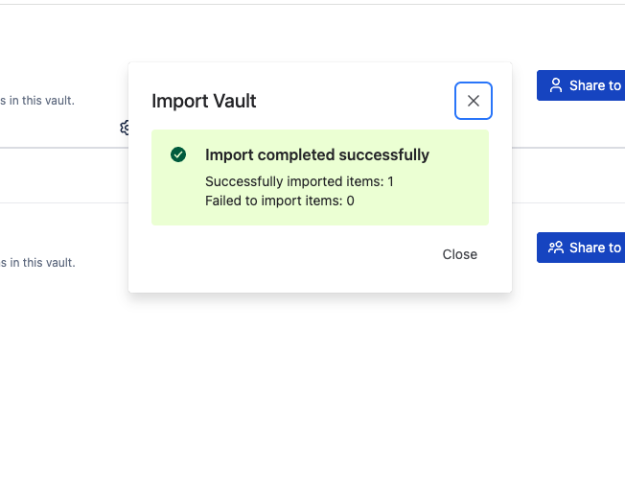The height and width of the screenshot is (497, 625).
Task: Click the failed items count "0"
Action: (x=350, y=201)
